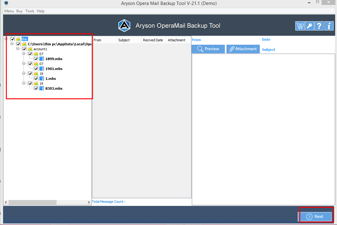Viewport: 337px width, 225px height.
Task: Toggle the checkbox for 1899.mbs
Action: click(x=36, y=59)
